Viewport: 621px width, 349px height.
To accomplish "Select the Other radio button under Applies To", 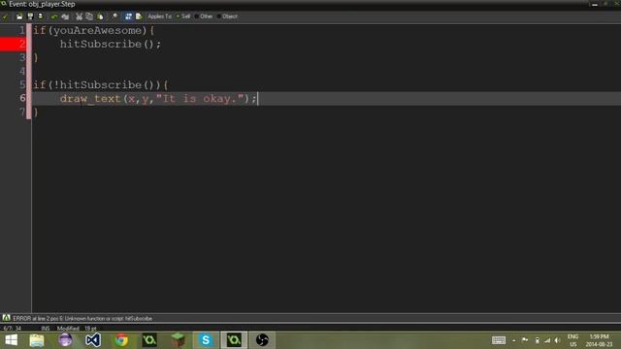I will [x=204, y=16].
